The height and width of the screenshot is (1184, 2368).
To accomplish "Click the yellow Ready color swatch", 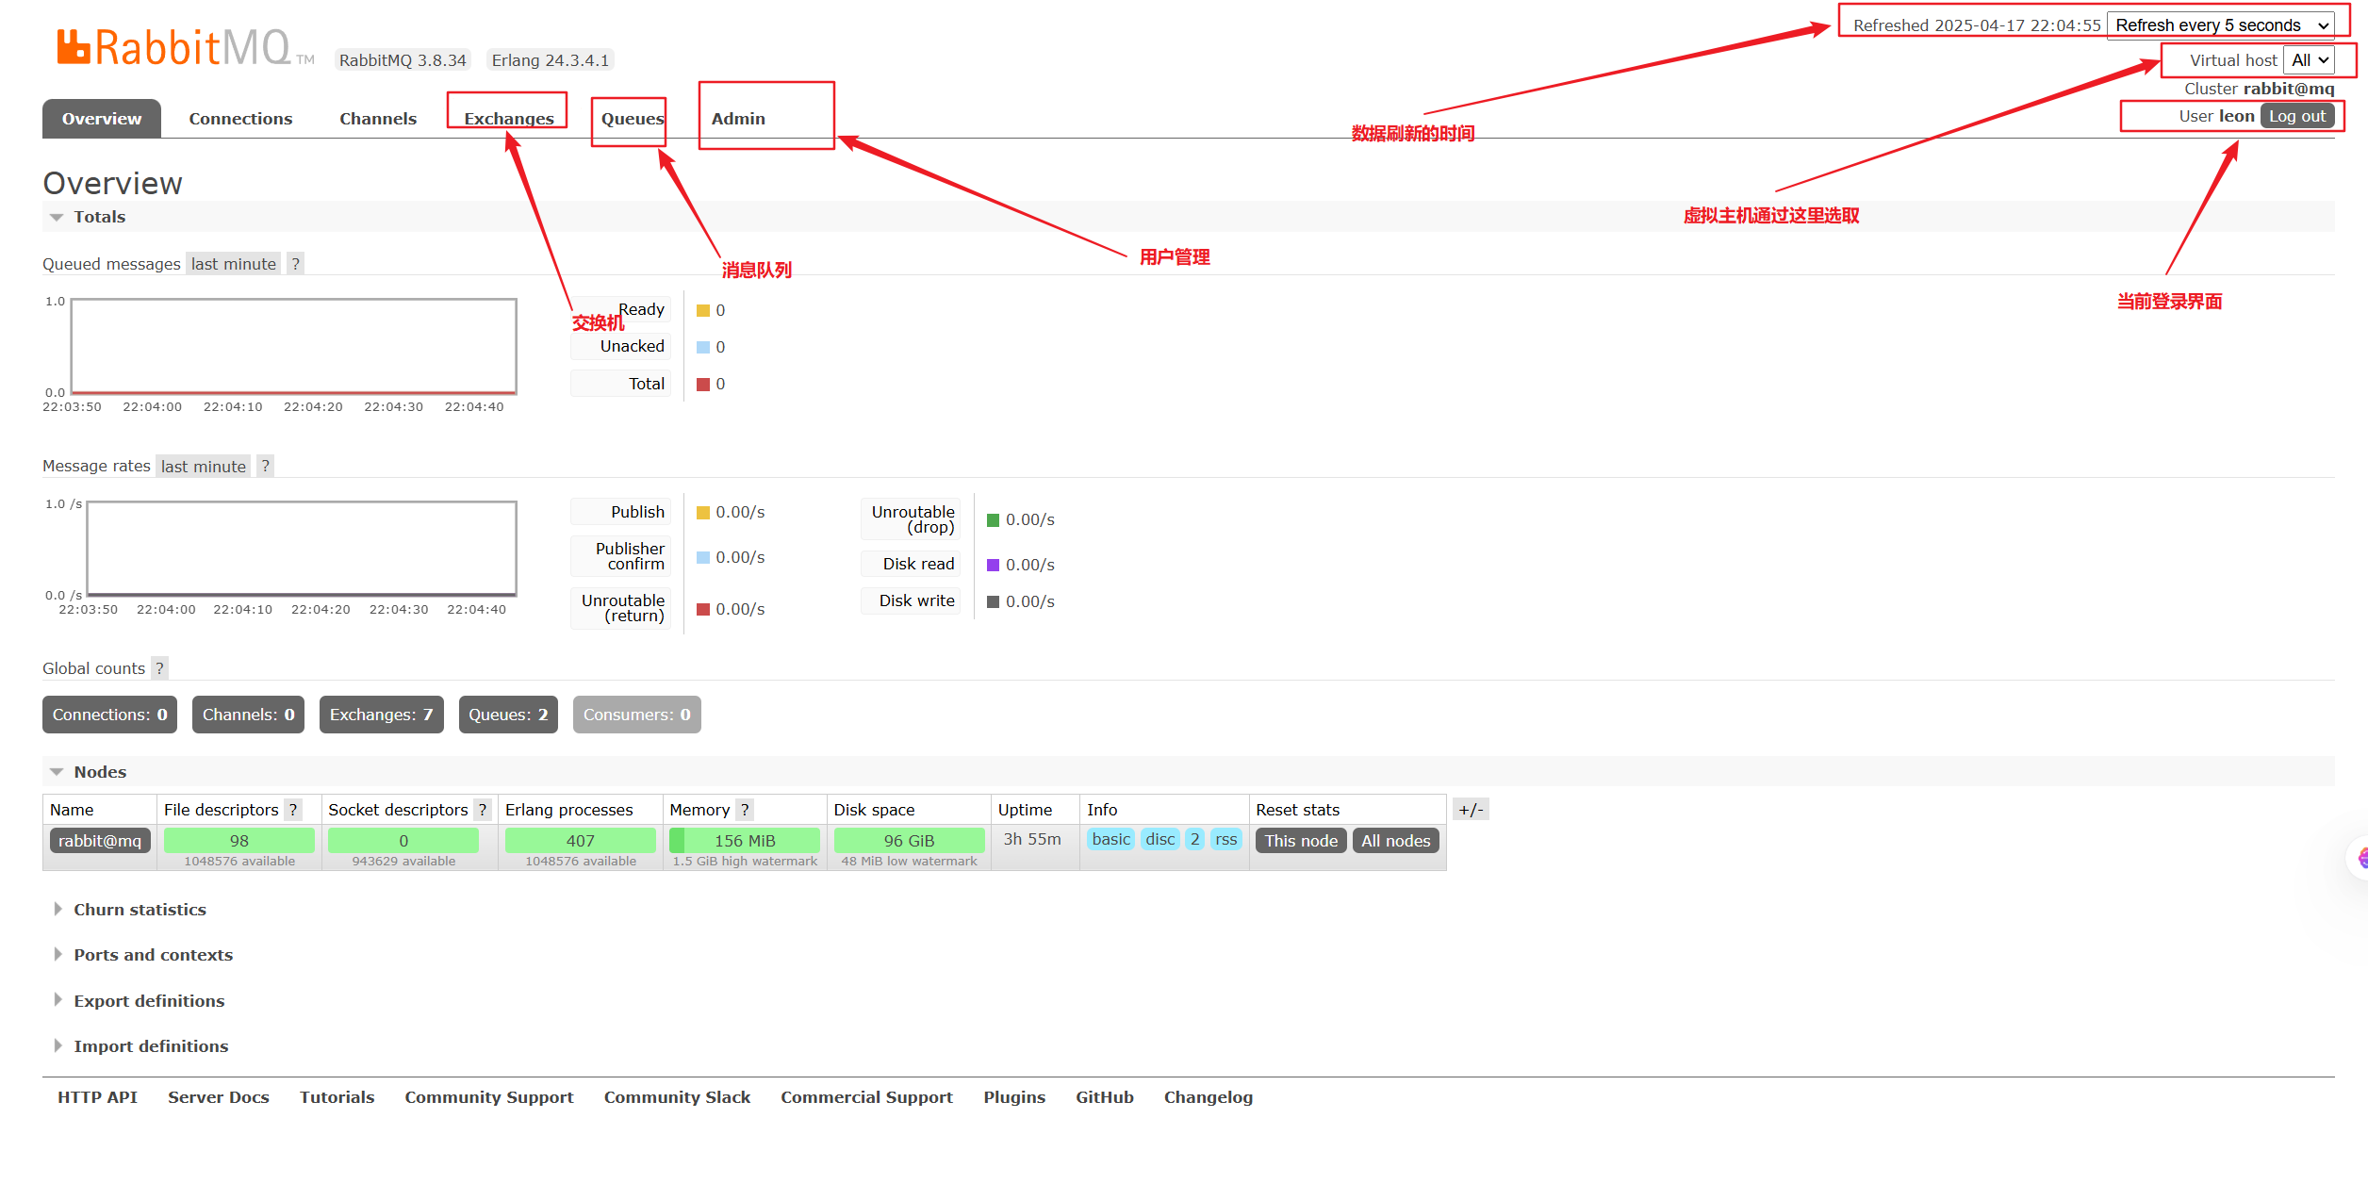I will tap(703, 311).
